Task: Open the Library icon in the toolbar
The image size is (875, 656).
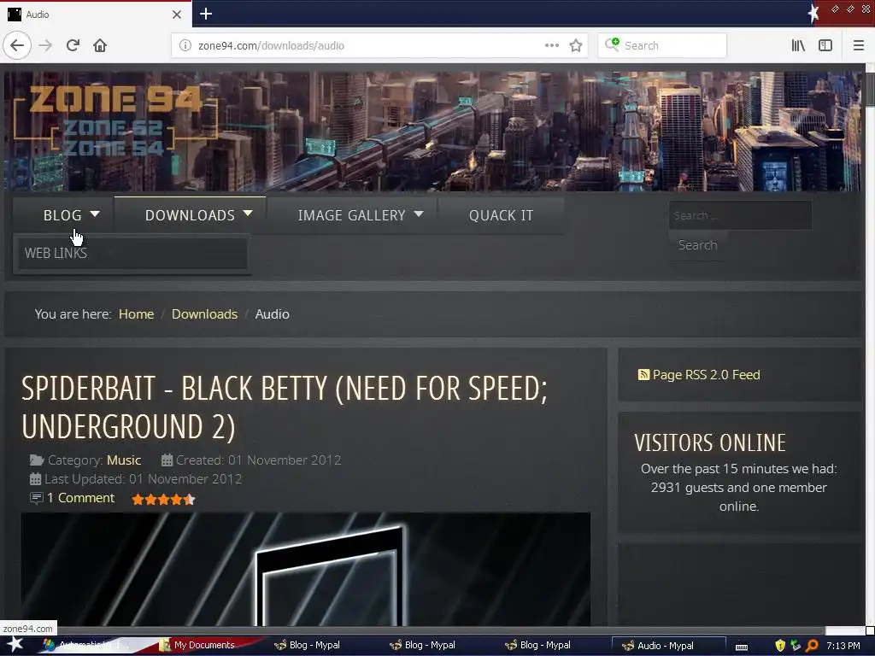Action: coord(798,45)
